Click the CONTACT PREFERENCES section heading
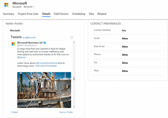Viewport: 168px width, 118px height. pos(106,24)
